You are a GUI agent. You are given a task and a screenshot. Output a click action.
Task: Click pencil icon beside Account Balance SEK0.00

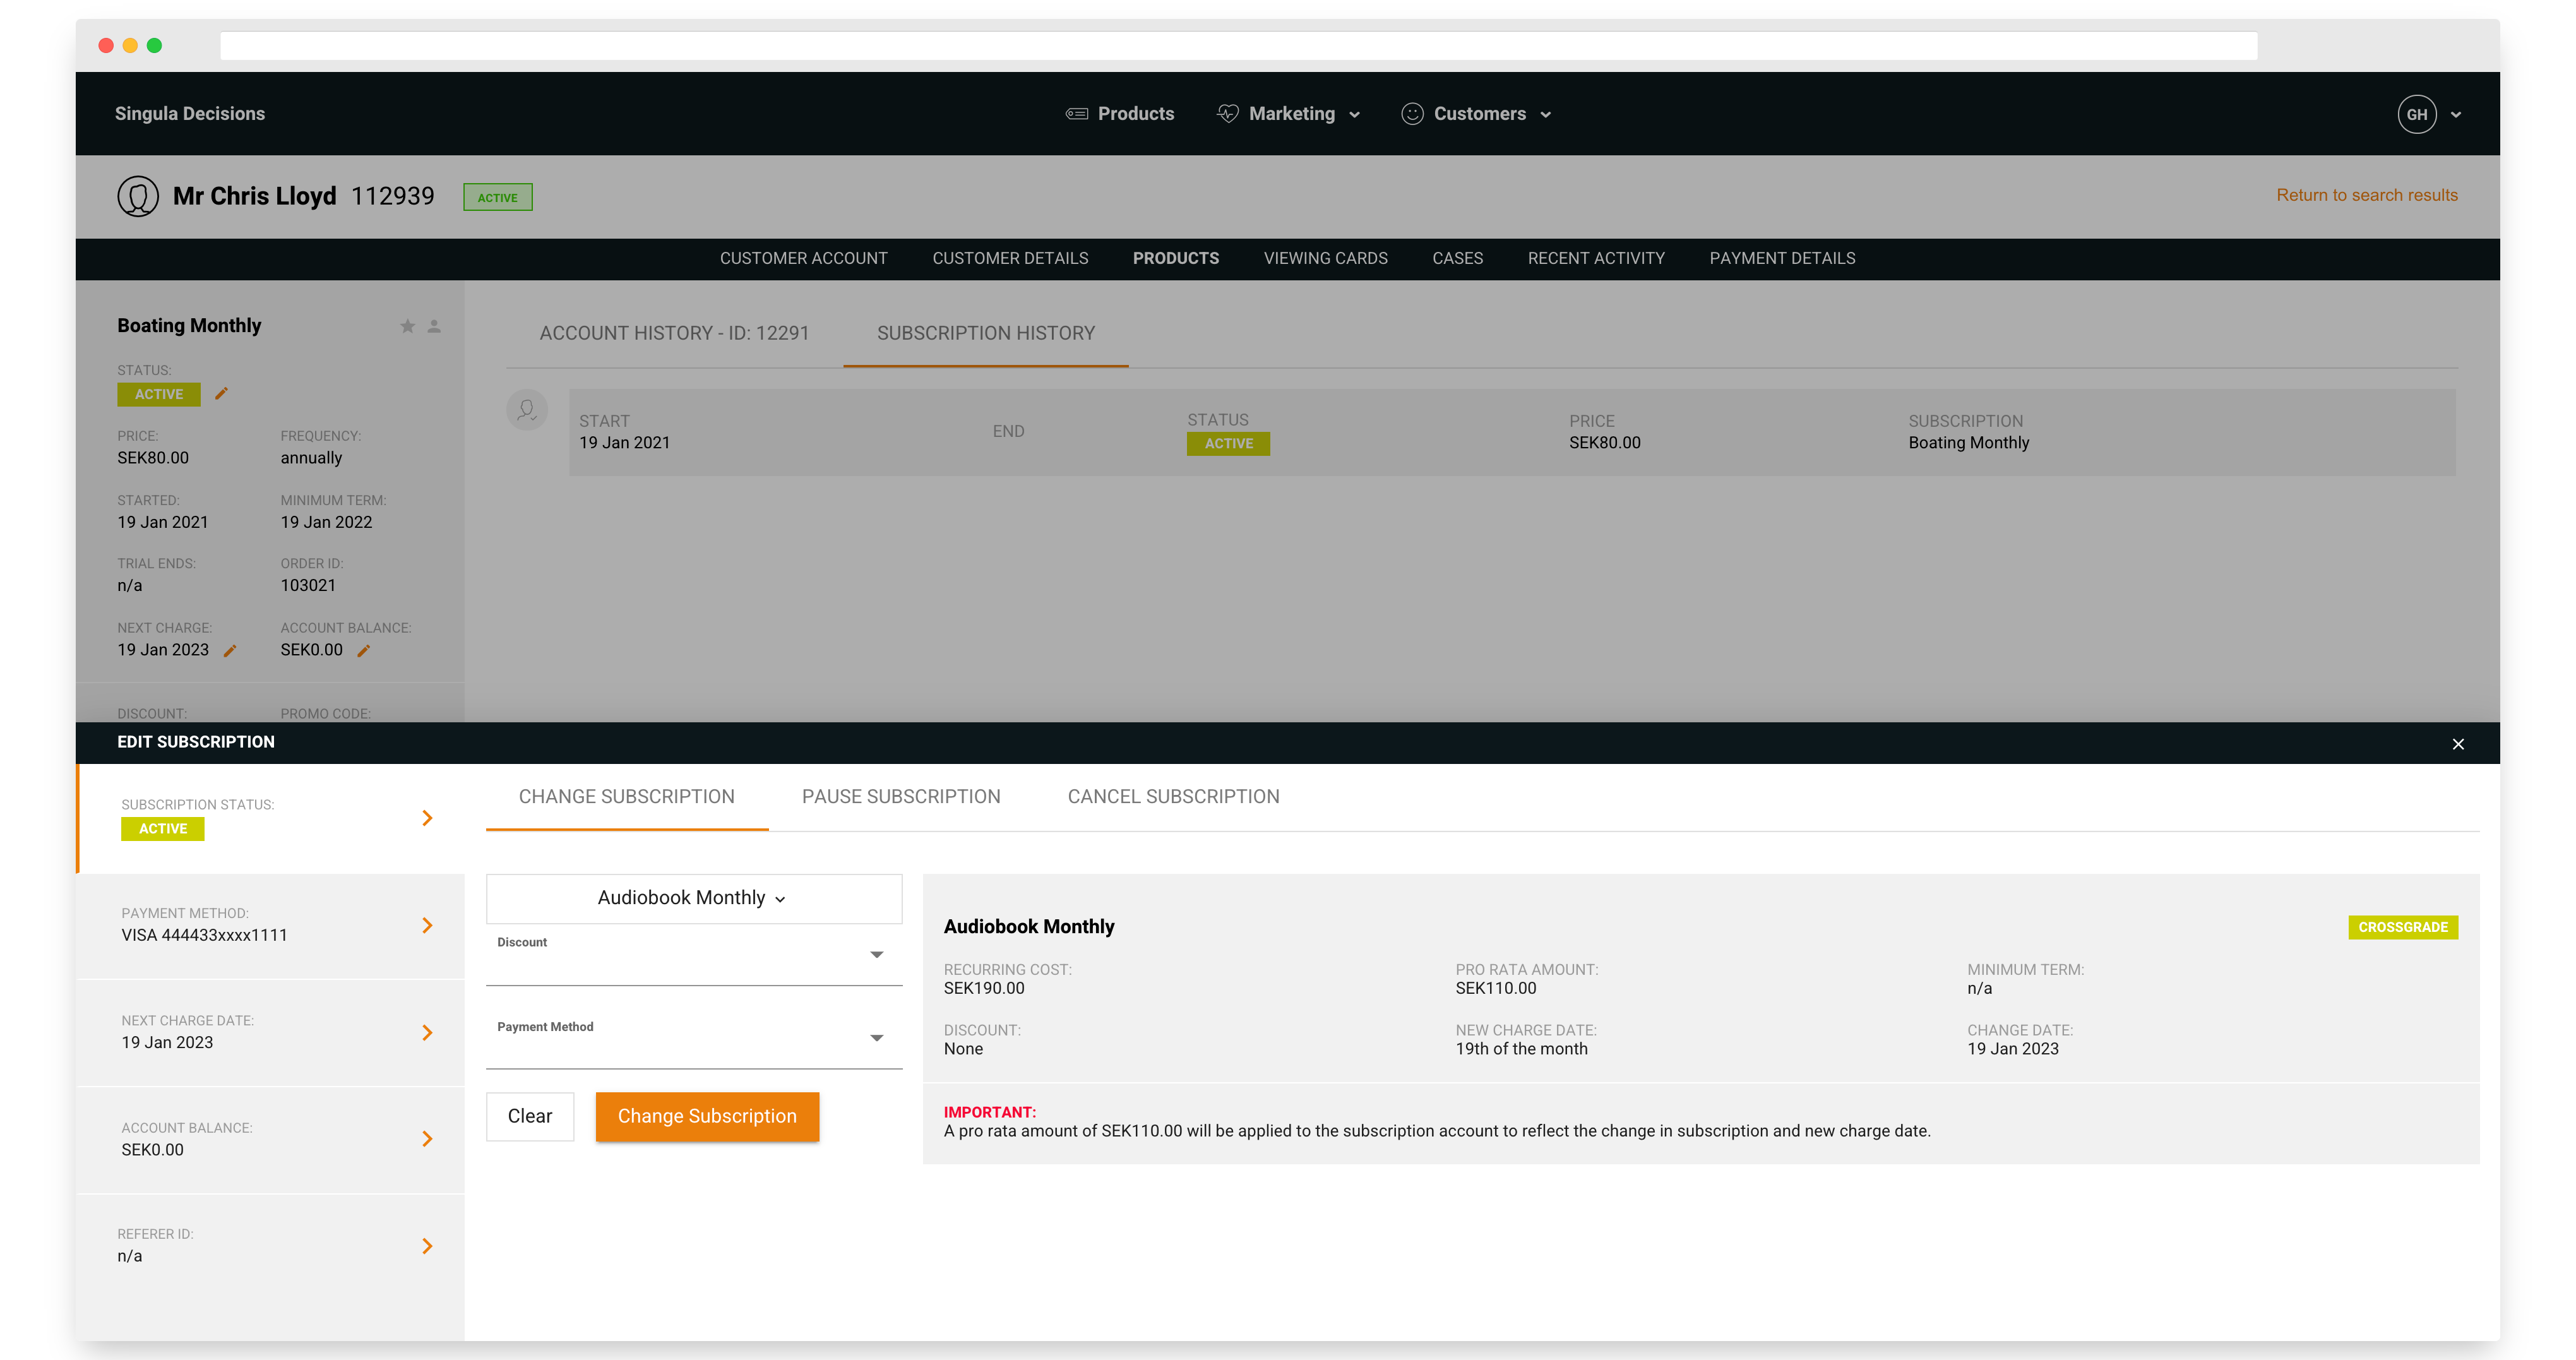pos(364,651)
